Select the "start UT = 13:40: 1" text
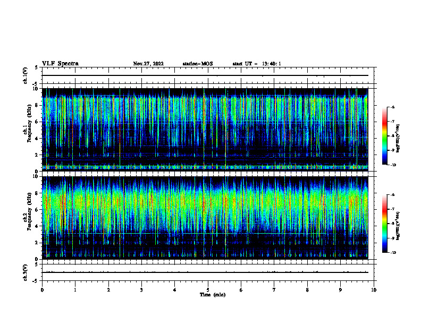Viewport: 421px width, 325px height. click(257, 64)
